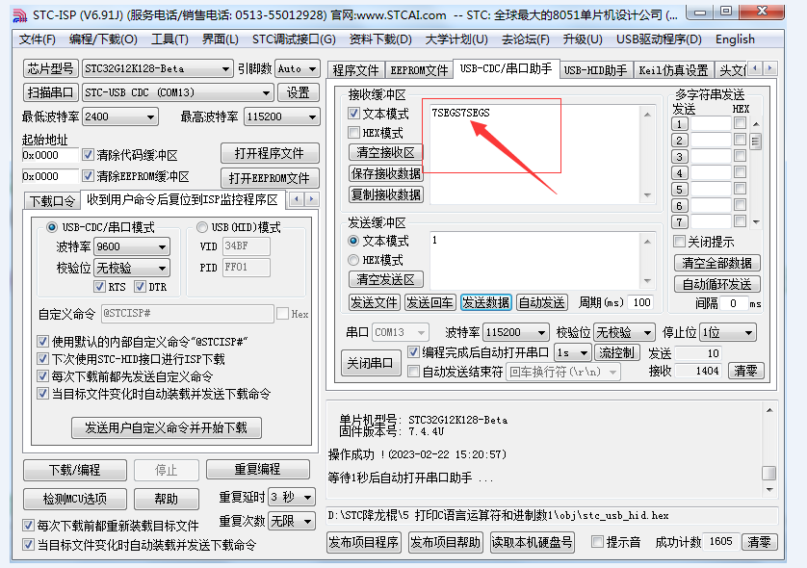Open the USB-HID助手 tab
Viewport: 807px width, 568px height.
pos(595,70)
